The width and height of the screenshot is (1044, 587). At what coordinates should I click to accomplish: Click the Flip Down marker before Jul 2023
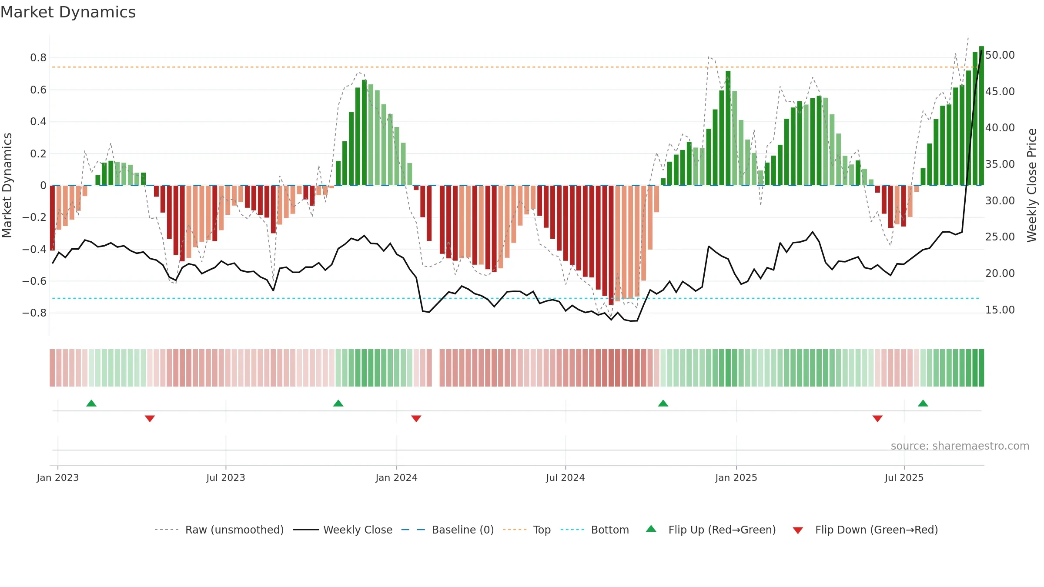coord(150,418)
